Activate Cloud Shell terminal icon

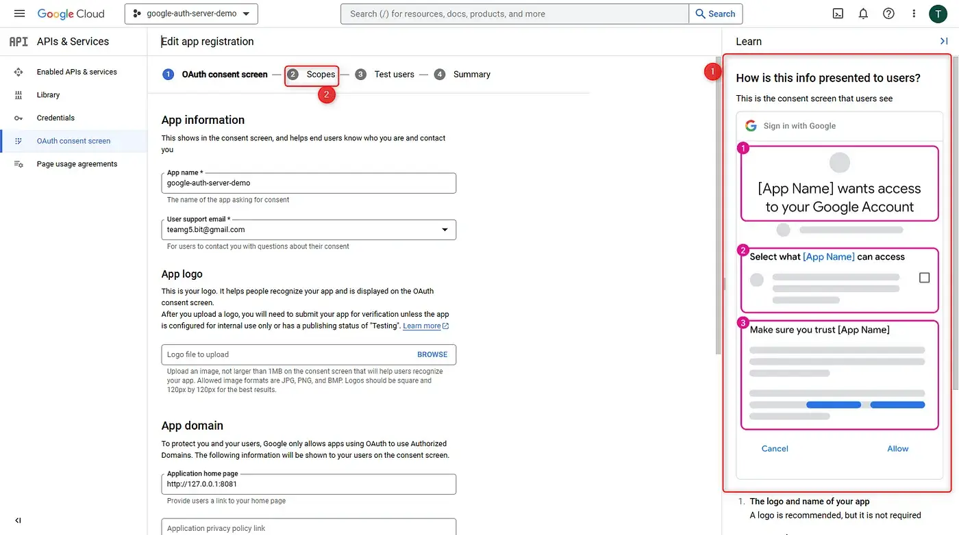point(838,14)
